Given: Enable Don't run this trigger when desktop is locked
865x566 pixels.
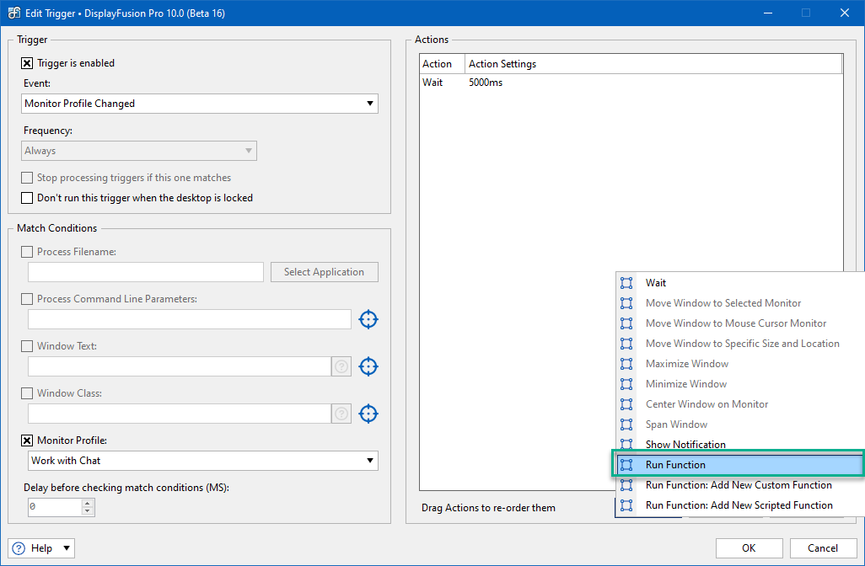Looking at the screenshot, I should 26,198.
